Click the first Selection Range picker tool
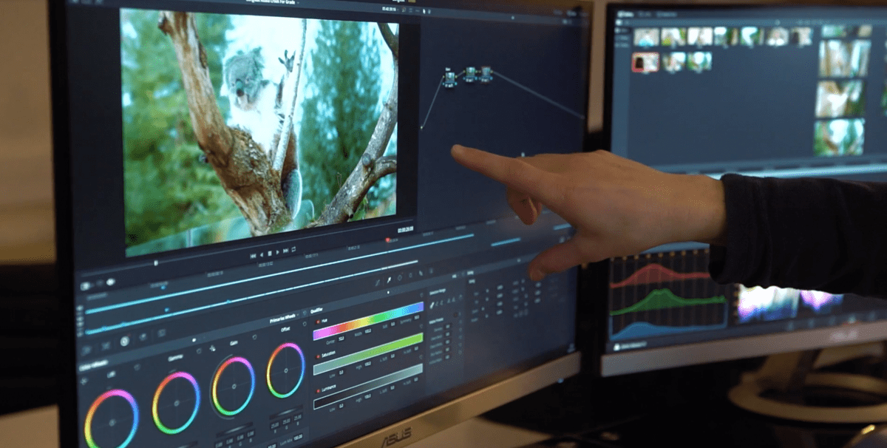 tap(432, 305)
